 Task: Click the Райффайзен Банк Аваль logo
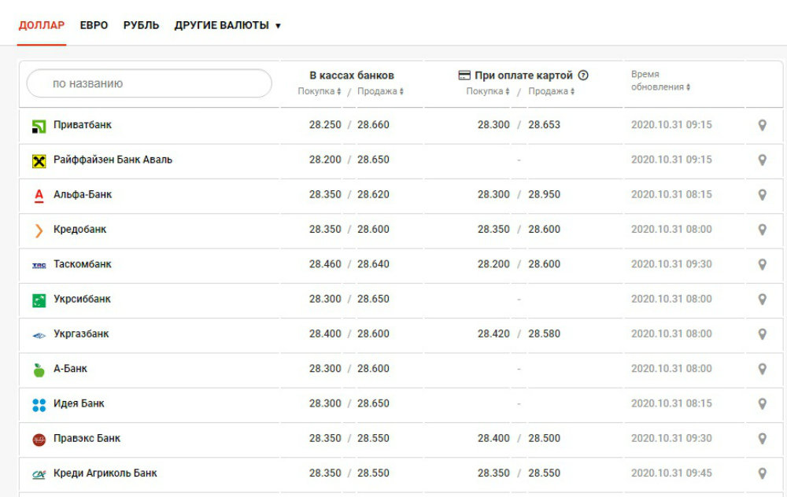click(39, 161)
